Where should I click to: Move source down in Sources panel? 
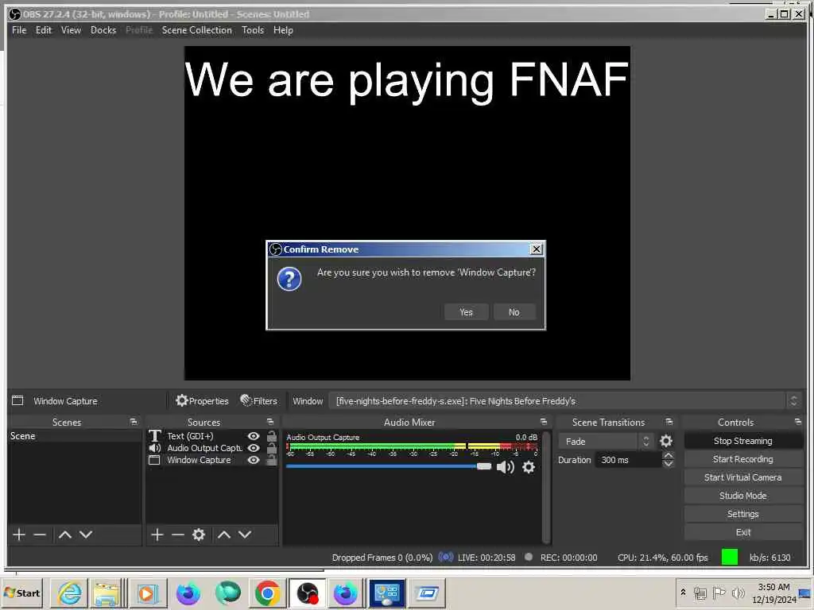tap(245, 535)
